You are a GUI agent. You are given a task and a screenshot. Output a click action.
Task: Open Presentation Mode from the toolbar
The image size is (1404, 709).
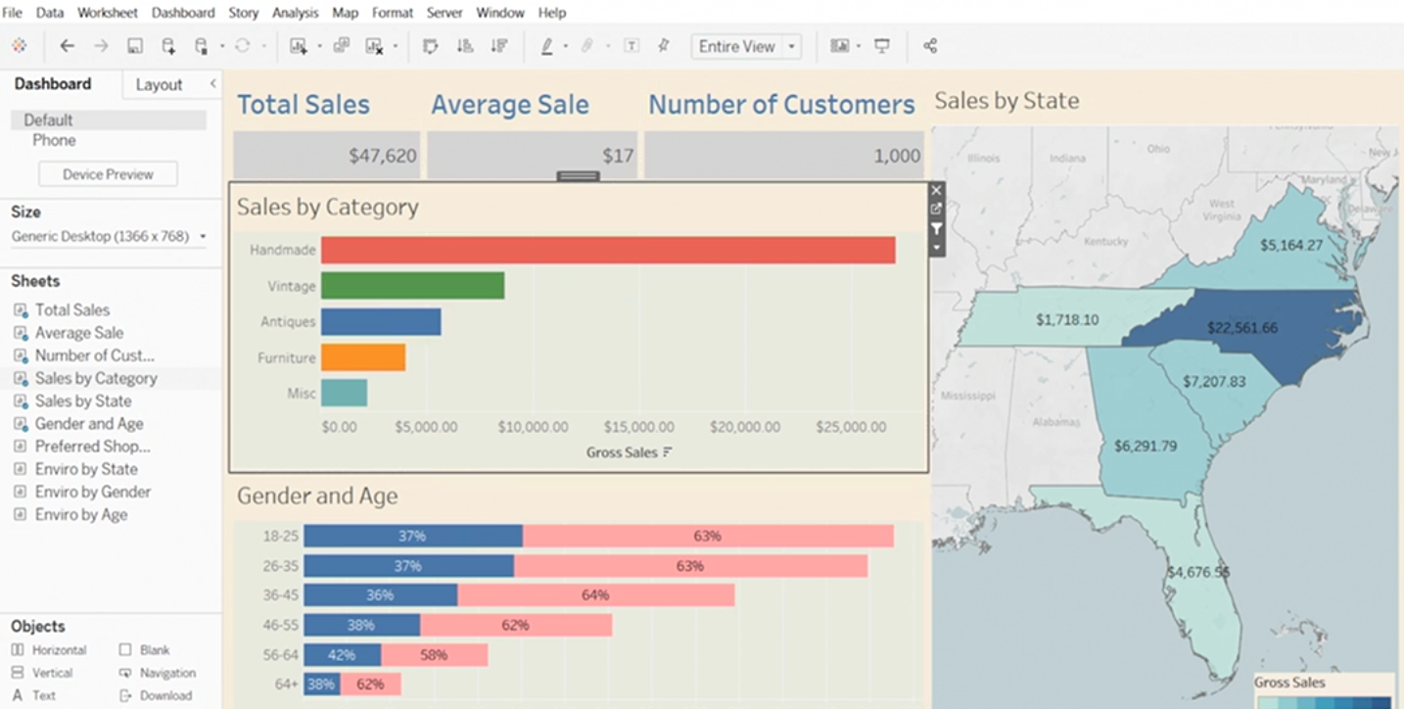(882, 46)
